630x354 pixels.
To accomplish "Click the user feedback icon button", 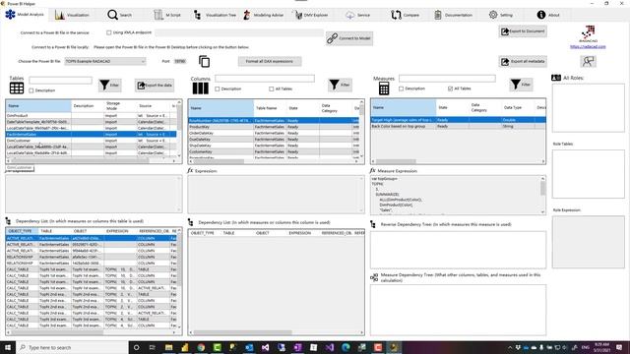I will click(589, 61).
